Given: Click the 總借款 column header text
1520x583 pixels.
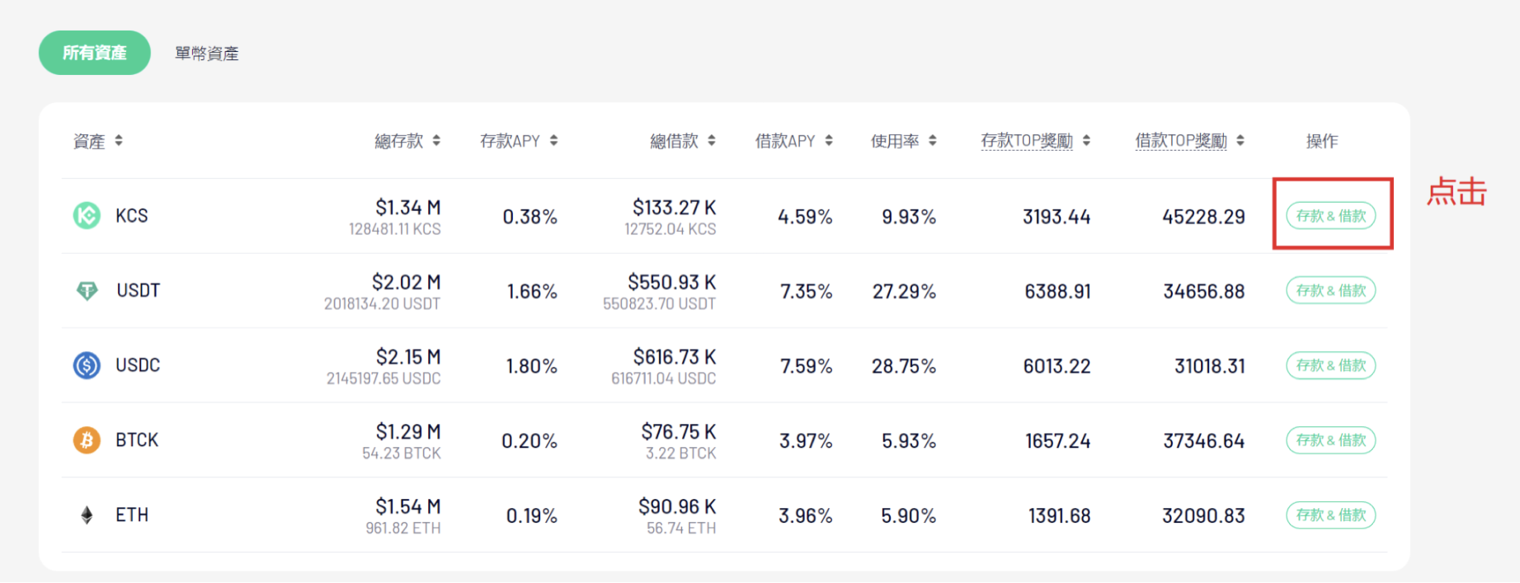Looking at the screenshot, I should point(674,141).
